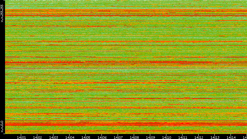Viewport: 247px width, 139px height.
Task: Select the 14:03 time axis label
Action: click(53, 137)
